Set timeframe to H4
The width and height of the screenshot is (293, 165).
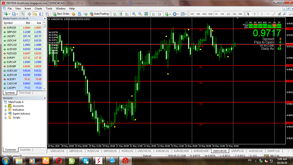click(222, 14)
